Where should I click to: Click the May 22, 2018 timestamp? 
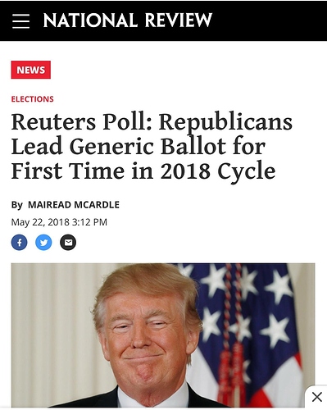click(x=59, y=222)
